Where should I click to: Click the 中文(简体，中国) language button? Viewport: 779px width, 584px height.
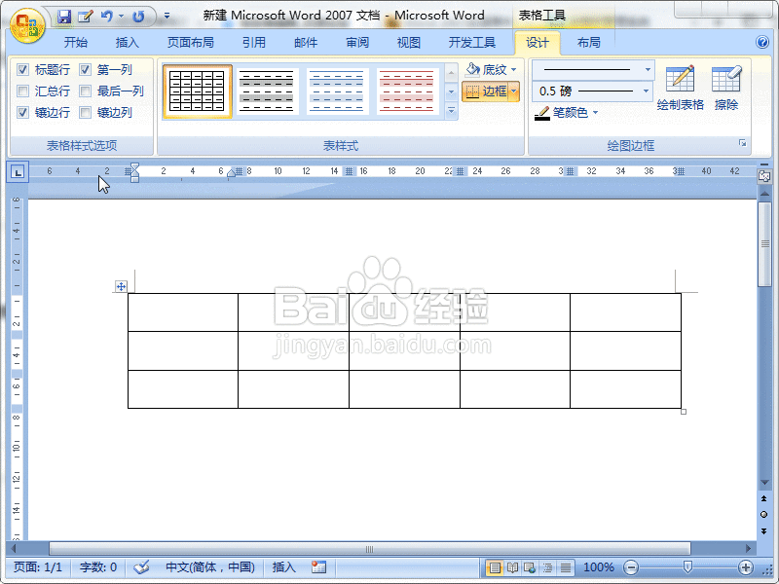coord(210,567)
